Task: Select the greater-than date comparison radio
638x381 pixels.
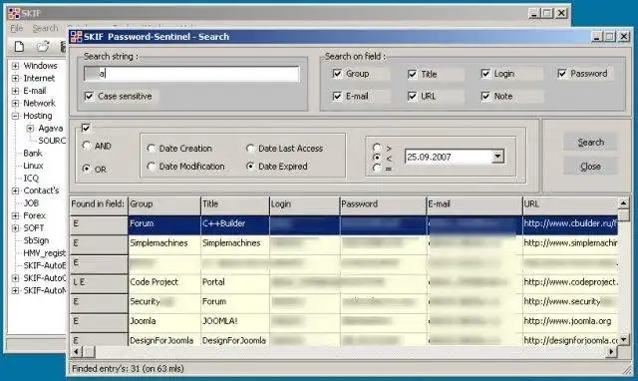Action: (377, 147)
